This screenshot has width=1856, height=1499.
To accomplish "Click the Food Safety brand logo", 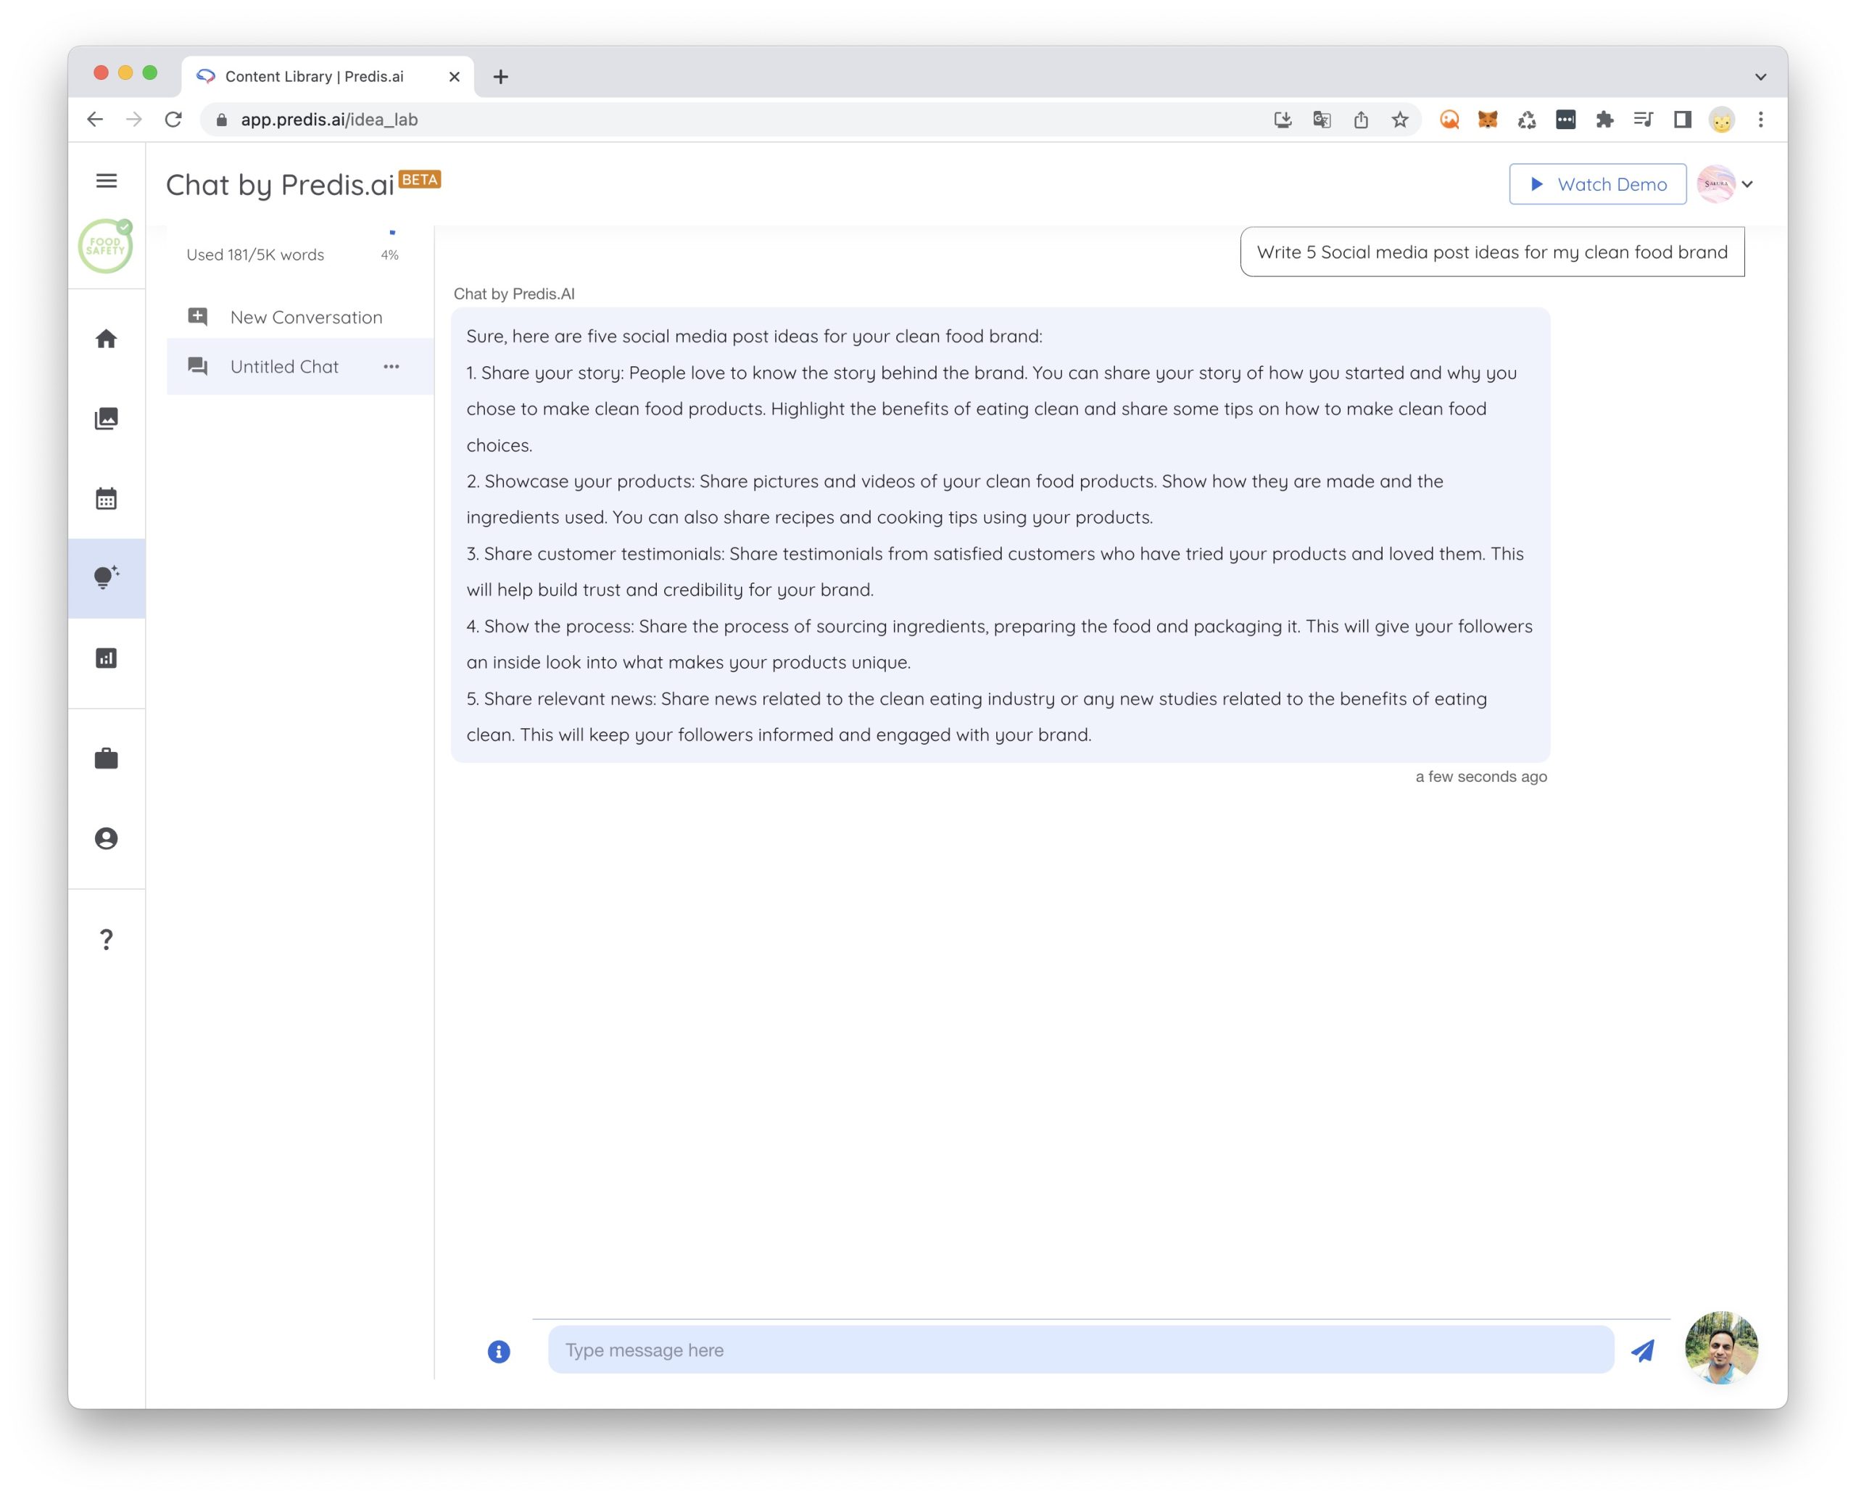I will [x=105, y=247].
